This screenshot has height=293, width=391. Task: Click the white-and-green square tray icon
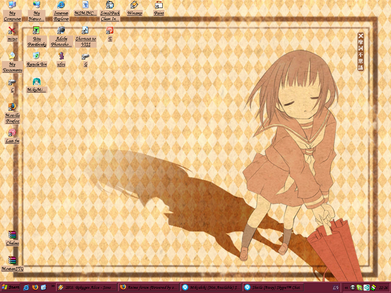pos(366,288)
